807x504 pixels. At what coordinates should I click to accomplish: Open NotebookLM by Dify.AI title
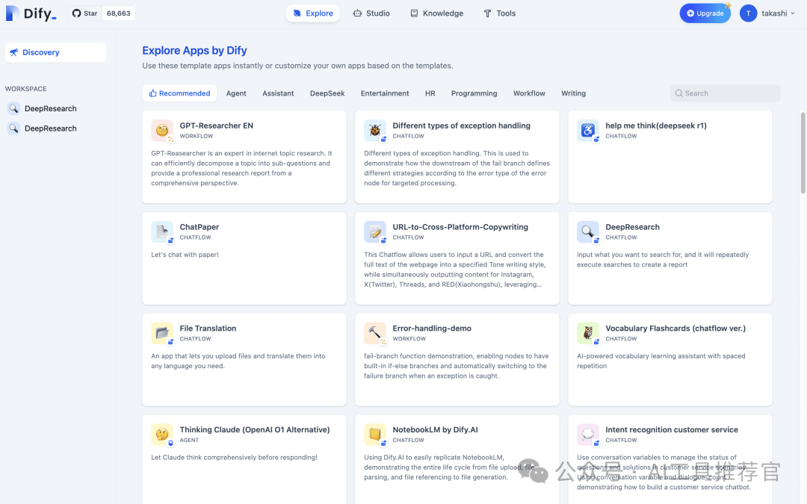pos(435,429)
